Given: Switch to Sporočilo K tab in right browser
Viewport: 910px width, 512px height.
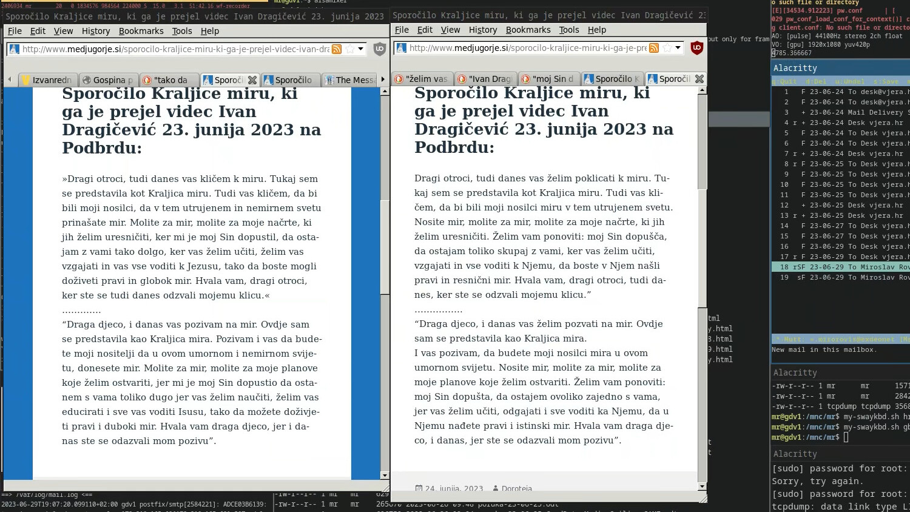Looking at the screenshot, I should [x=612, y=79].
